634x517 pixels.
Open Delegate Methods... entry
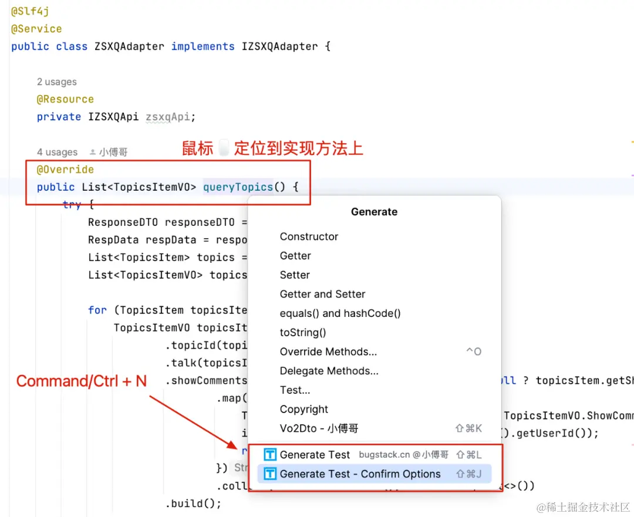click(x=374, y=371)
